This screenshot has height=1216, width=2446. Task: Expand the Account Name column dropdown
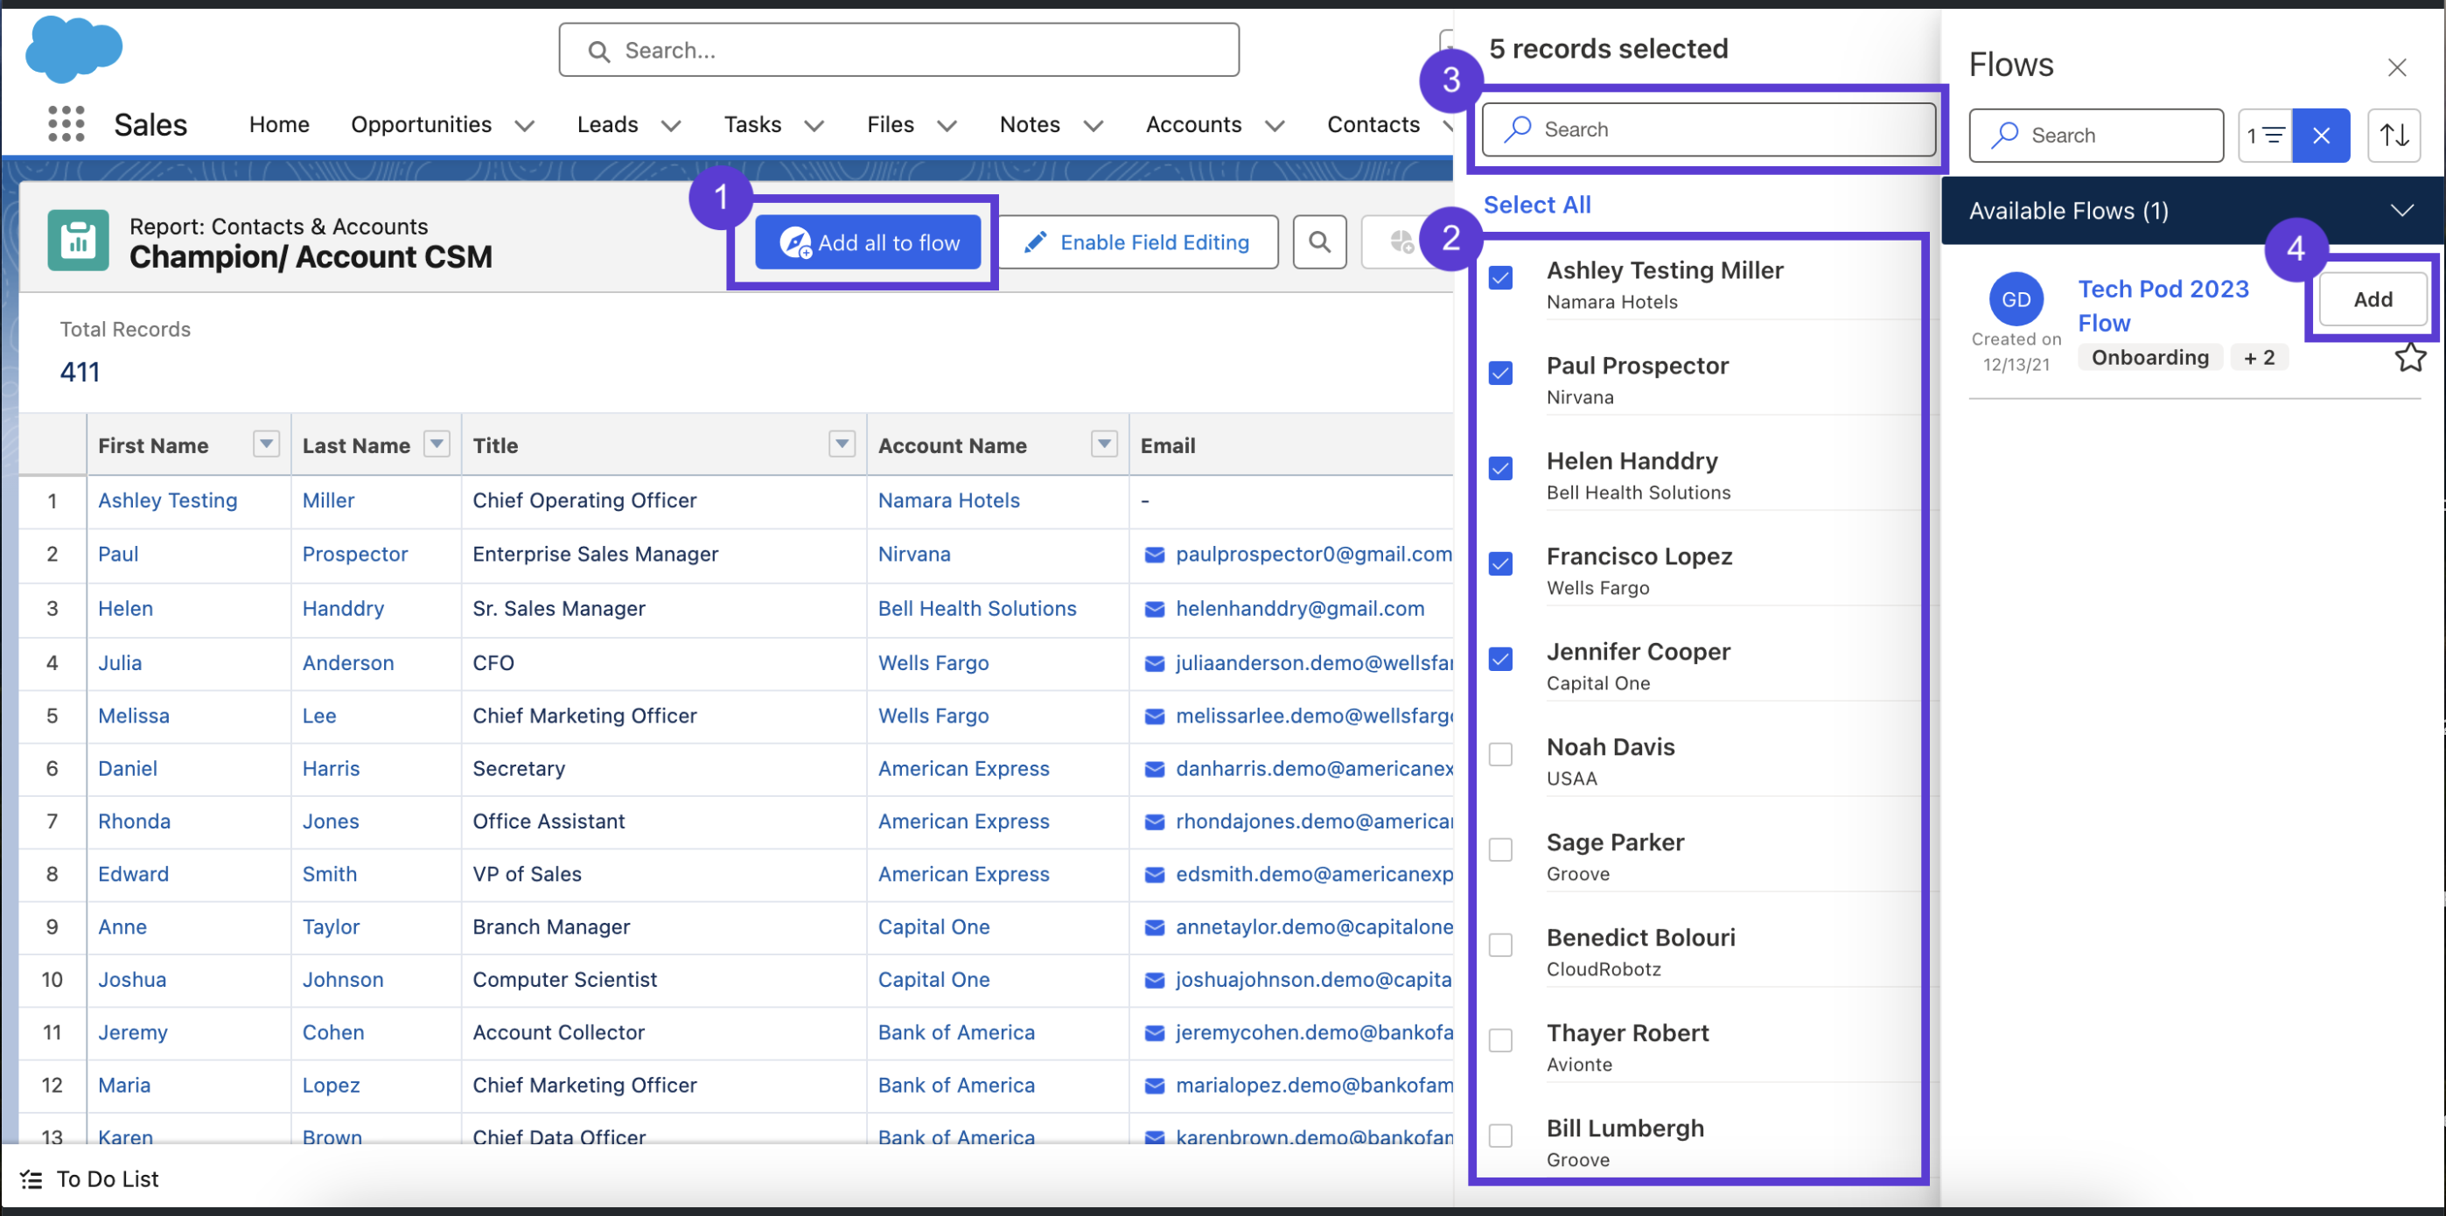coord(1103,444)
